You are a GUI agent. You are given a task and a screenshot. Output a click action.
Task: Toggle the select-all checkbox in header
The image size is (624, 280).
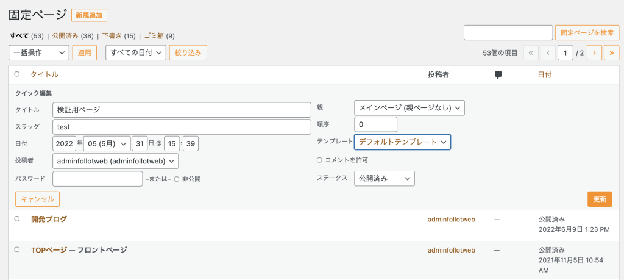point(17,74)
